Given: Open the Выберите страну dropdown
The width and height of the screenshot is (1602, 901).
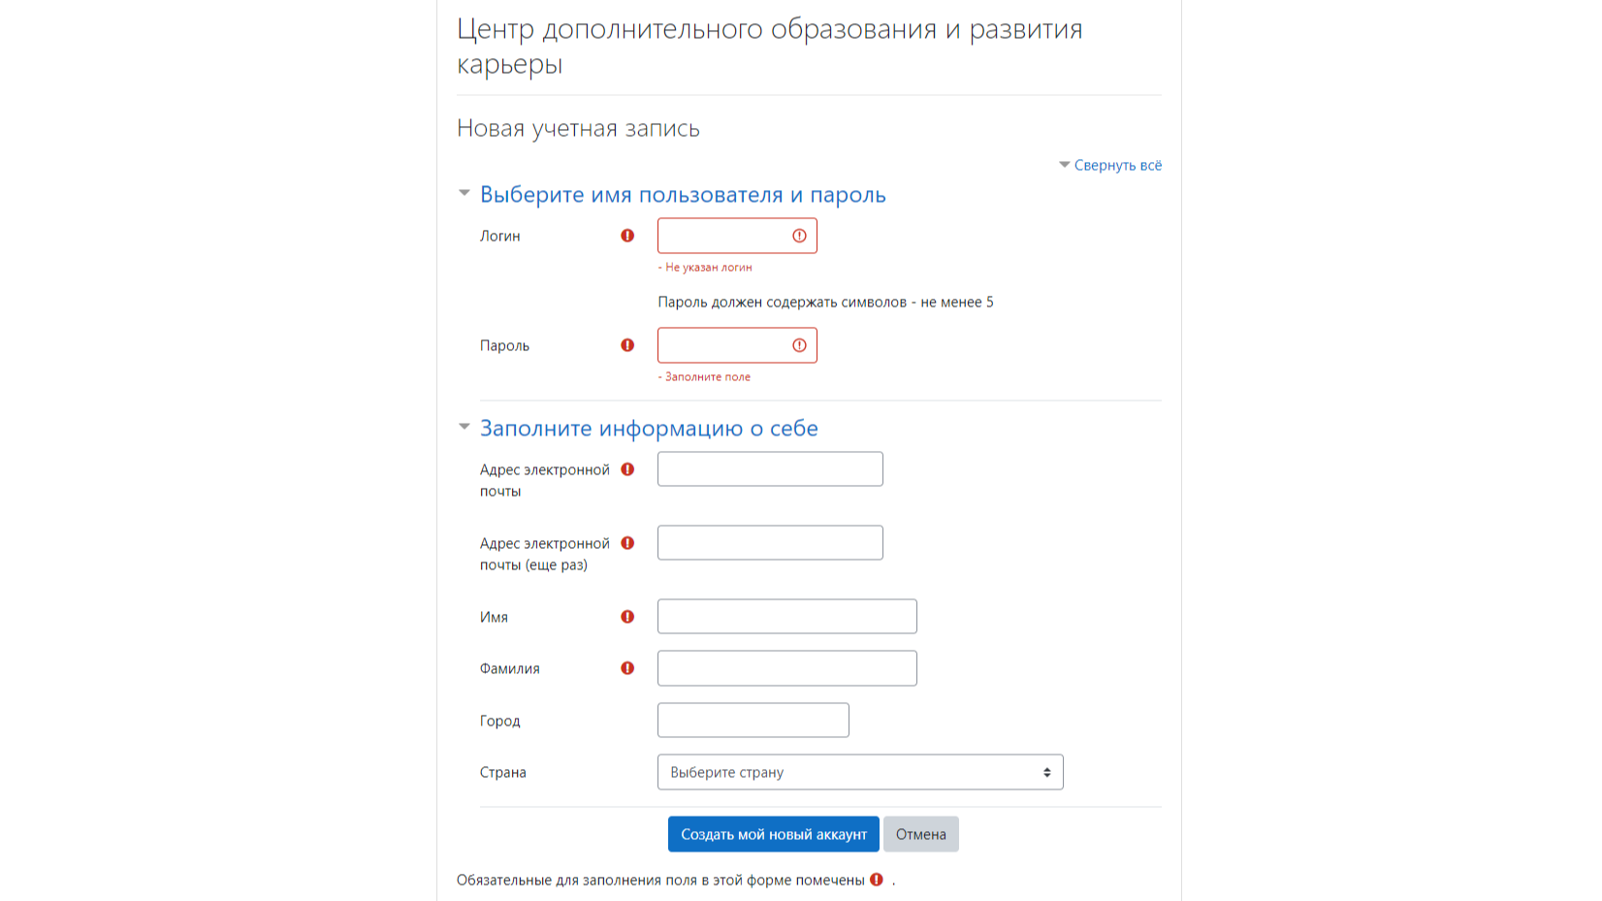Looking at the screenshot, I should pos(860,772).
